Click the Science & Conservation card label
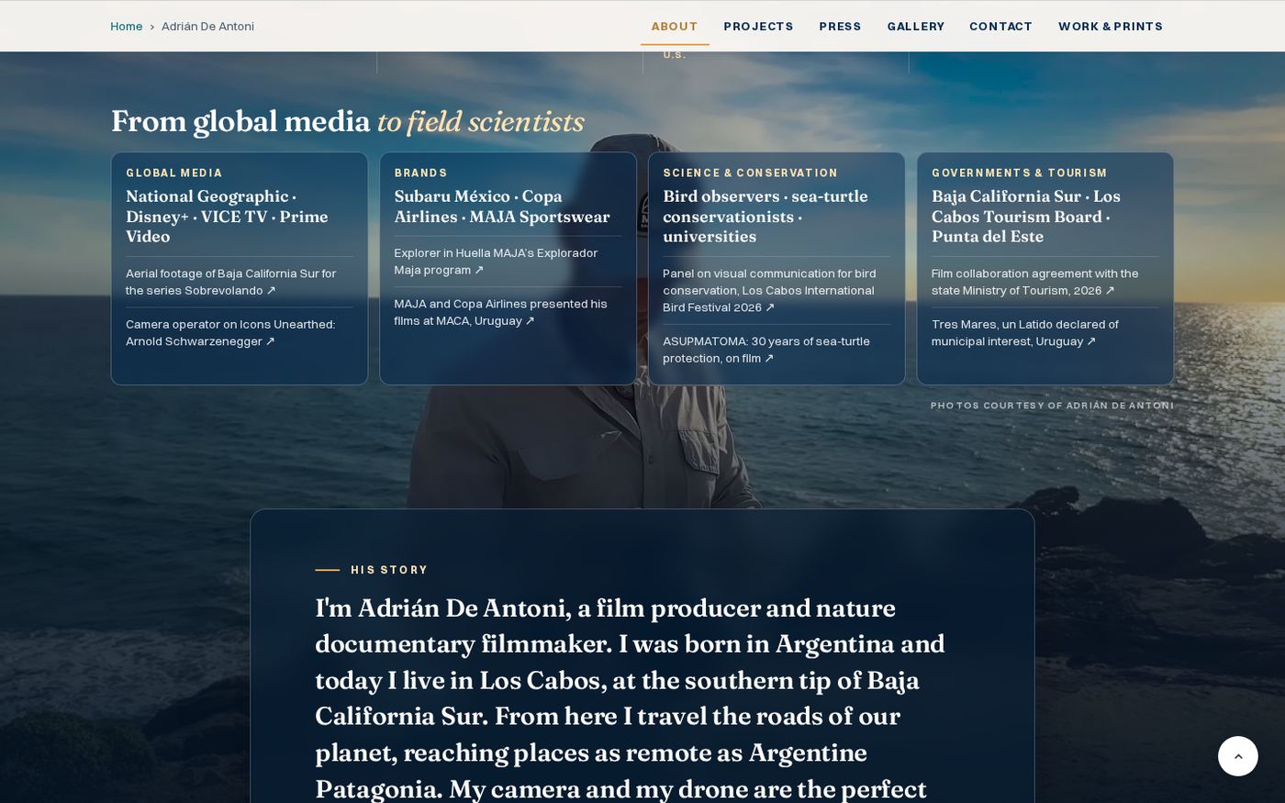 [751, 173]
